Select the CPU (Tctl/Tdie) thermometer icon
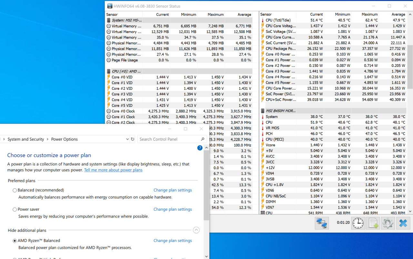This screenshot has width=413, height=259. click(263, 20)
